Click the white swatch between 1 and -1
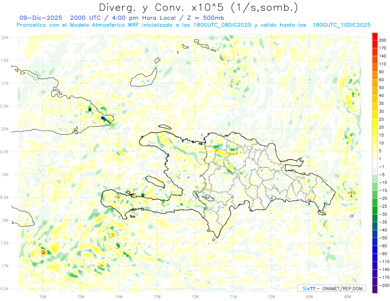 click(x=375, y=163)
